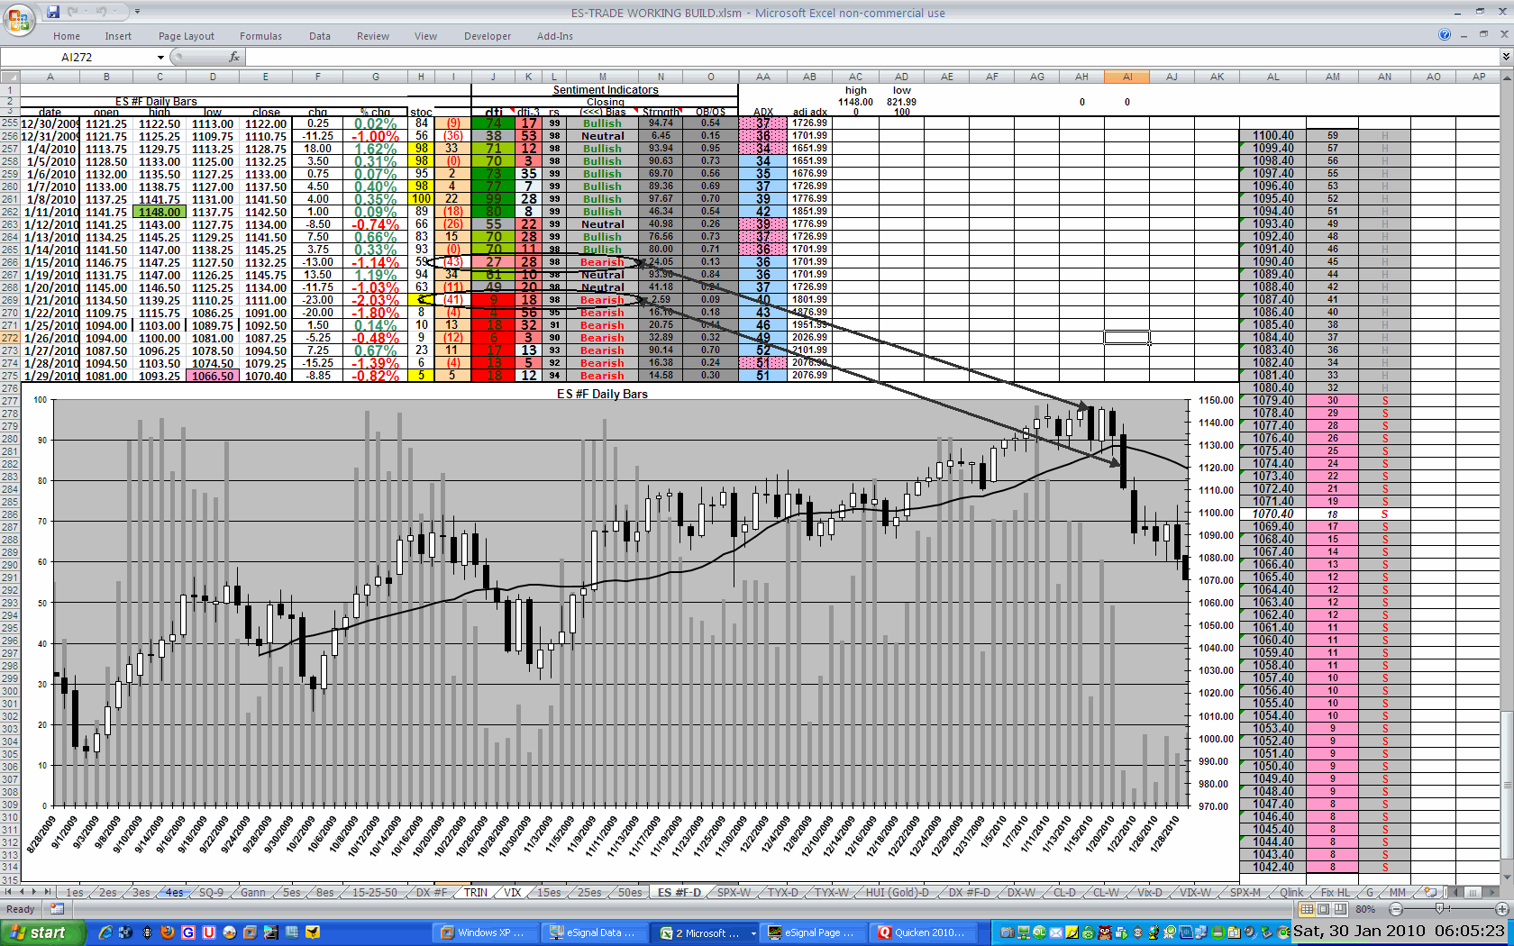Switch to the SQ-9 sheet tab
The width and height of the screenshot is (1514, 946).
point(211,892)
